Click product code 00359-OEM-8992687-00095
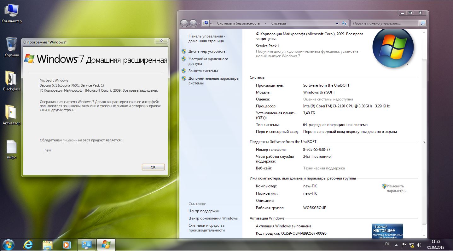Image resolution: width=453 pixels, height=251 pixels. (304, 233)
